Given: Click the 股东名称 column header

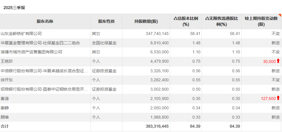Looking at the screenshot, I should coord(45,22).
